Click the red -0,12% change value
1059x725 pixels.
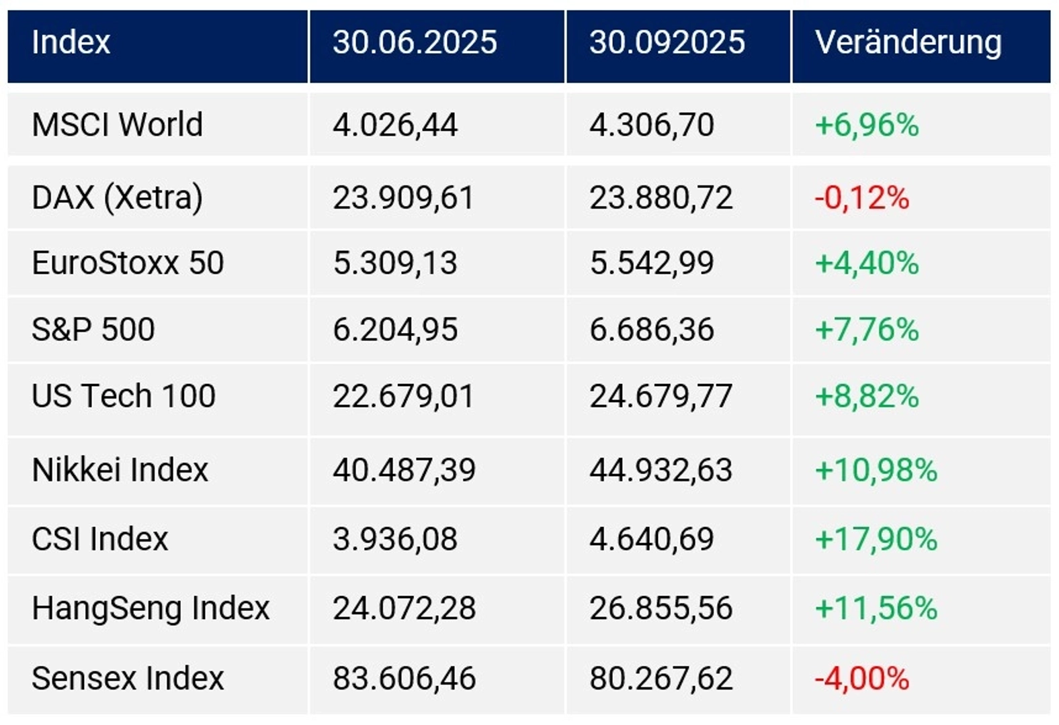(861, 198)
